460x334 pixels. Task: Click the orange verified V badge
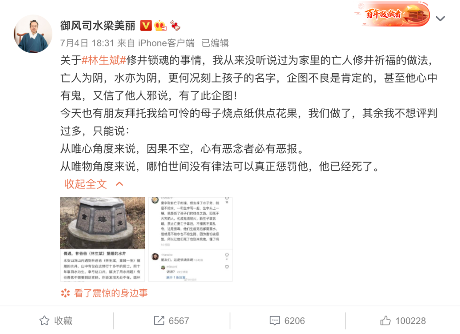click(x=146, y=26)
